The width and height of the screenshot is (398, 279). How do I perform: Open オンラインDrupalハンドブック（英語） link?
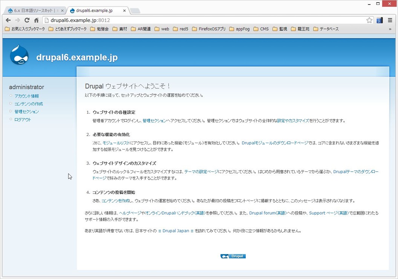(x=175, y=213)
